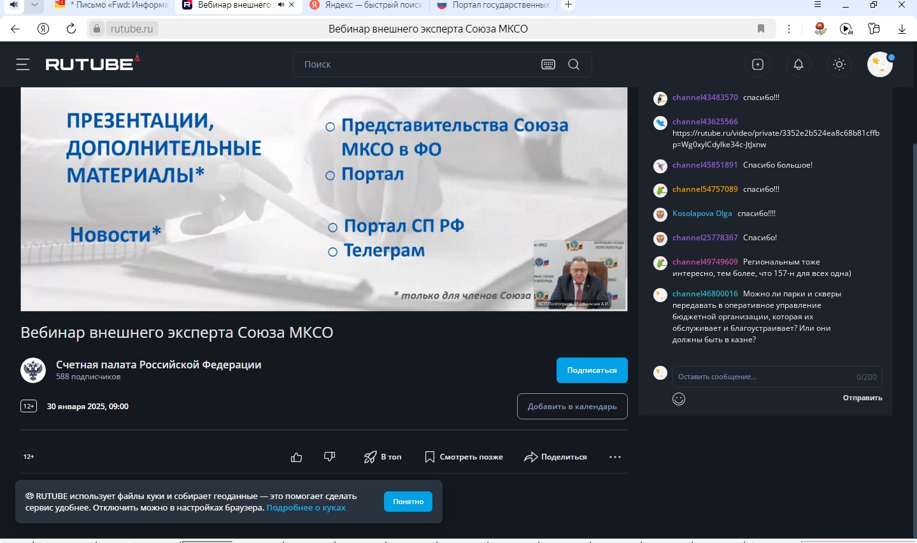The image size is (917, 543).
Task: Go back with the browser arrow
Action: pyautogui.click(x=15, y=29)
